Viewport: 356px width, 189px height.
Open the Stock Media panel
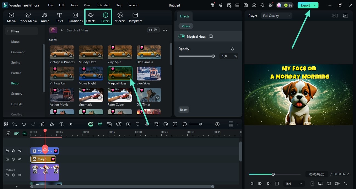28,17
